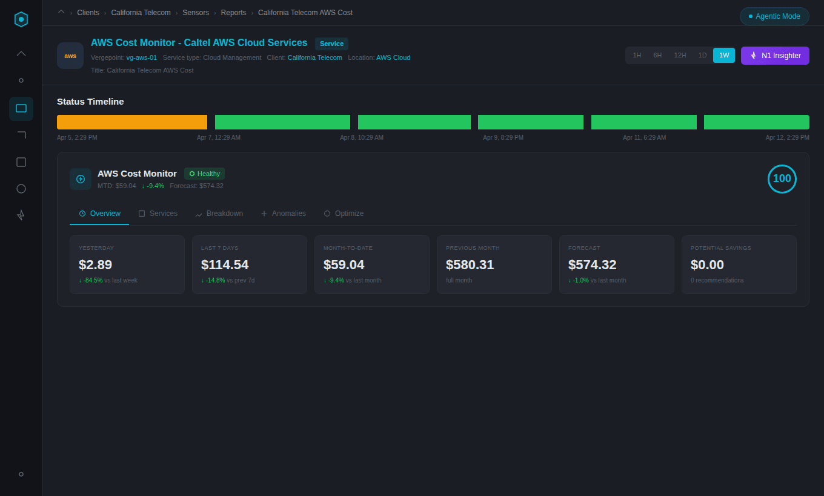Click the large circle icon in sidebar
This screenshot has height=496, width=824.
click(x=21, y=189)
